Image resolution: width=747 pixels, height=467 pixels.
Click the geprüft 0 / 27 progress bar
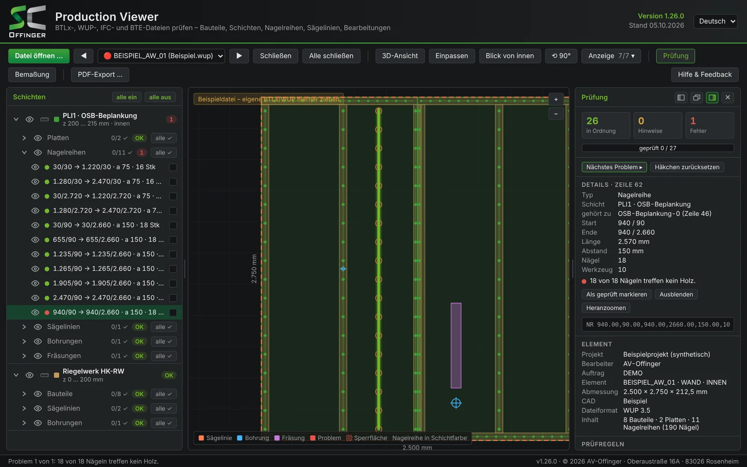pyautogui.click(x=657, y=148)
